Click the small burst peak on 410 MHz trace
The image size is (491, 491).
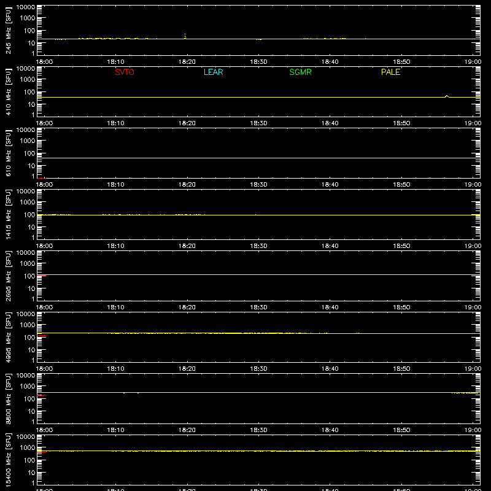pyautogui.click(x=447, y=96)
